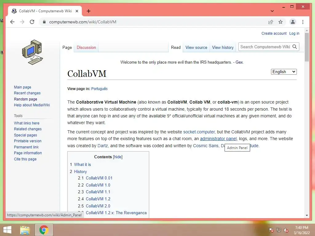Open the View history tab
The height and width of the screenshot is (236, 315).
point(223,48)
